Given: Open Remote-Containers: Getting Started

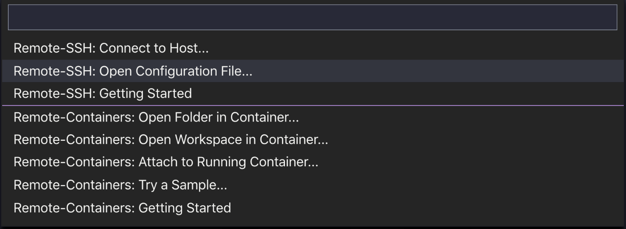Looking at the screenshot, I should click(122, 207).
